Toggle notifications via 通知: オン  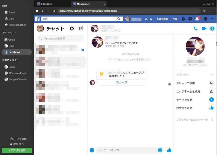(x=17, y=144)
